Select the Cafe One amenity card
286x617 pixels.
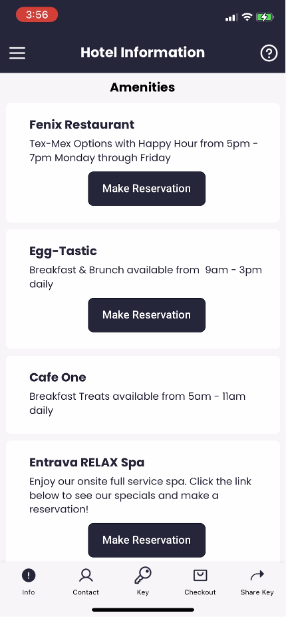tap(143, 394)
